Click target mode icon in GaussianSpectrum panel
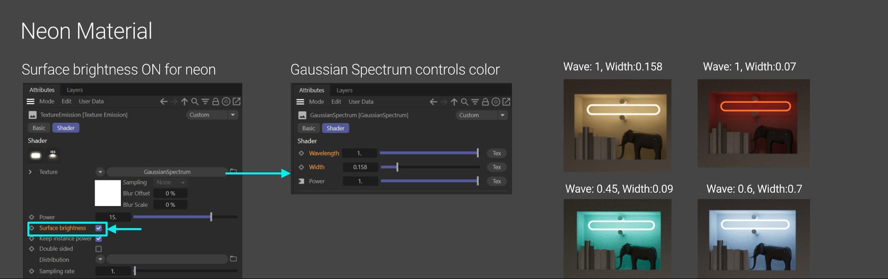This screenshot has height=279, width=888. point(496,102)
